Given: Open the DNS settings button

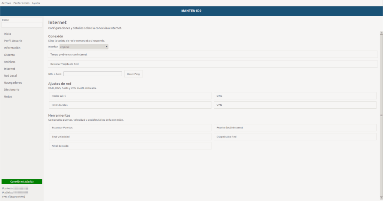Looking at the screenshot, I should 295,96.
